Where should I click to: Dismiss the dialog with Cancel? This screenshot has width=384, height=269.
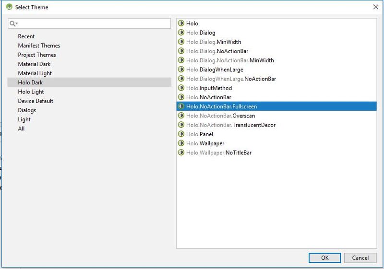point(360,258)
